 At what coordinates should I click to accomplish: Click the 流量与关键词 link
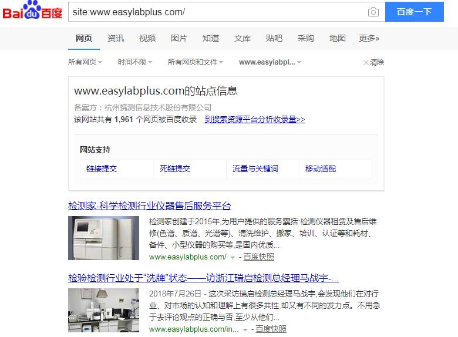[x=255, y=168]
